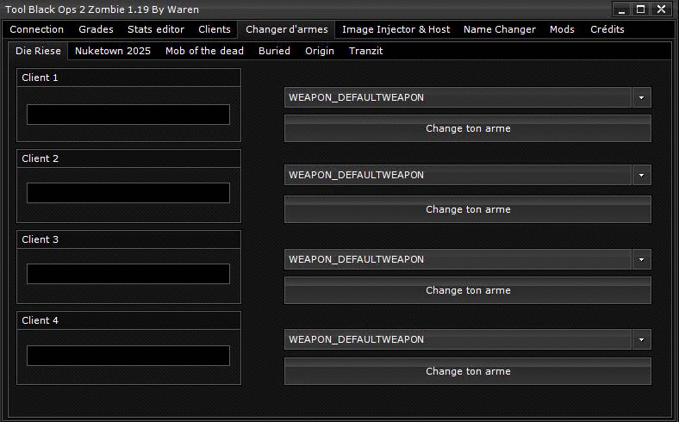Screen dimensions: 679x422
Task: Open Client 3 weapon combo box
Action: pos(468,259)
